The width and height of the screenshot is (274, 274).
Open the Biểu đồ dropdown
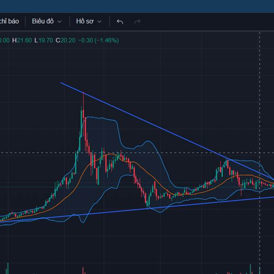click(47, 21)
